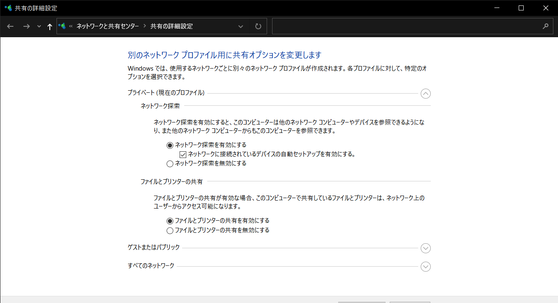Collapse the プライベート profile section
This screenshot has width=558, height=303.
click(x=426, y=94)
